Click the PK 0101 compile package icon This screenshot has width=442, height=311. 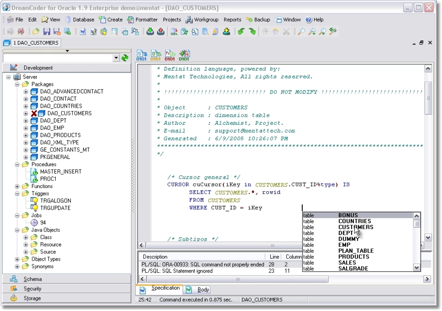pos(170,55)
